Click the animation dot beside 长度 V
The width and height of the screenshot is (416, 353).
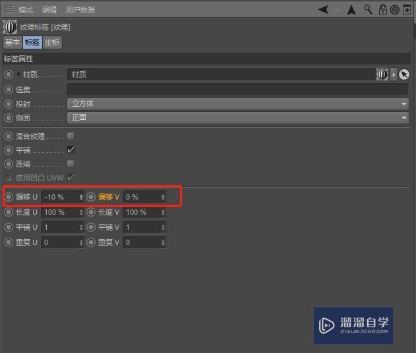coord(91,212)
